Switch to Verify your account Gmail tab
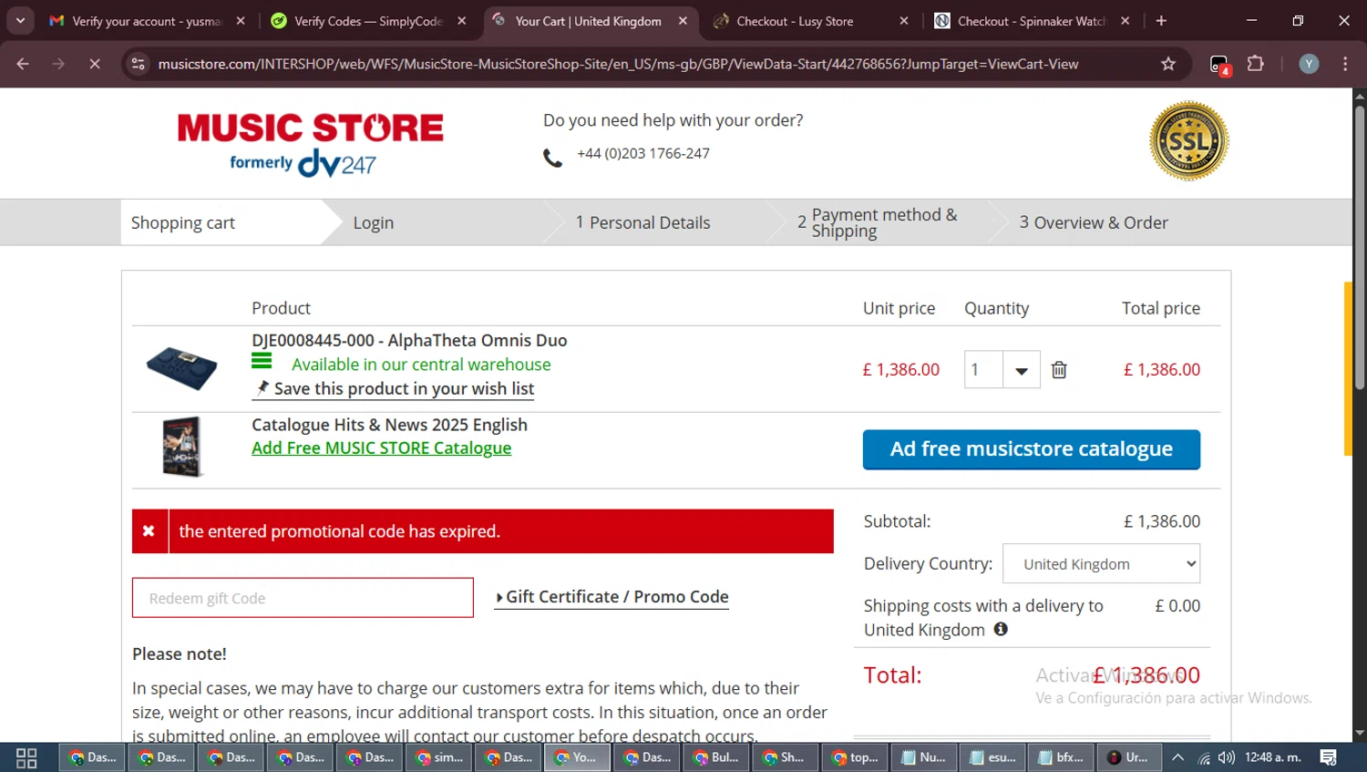 point(147,21)
